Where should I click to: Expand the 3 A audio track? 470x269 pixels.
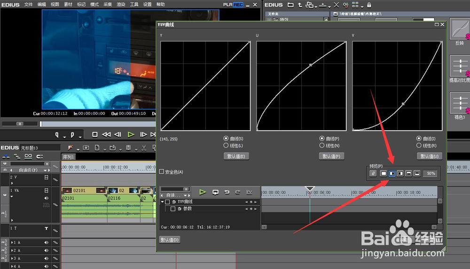coord(12,258)
